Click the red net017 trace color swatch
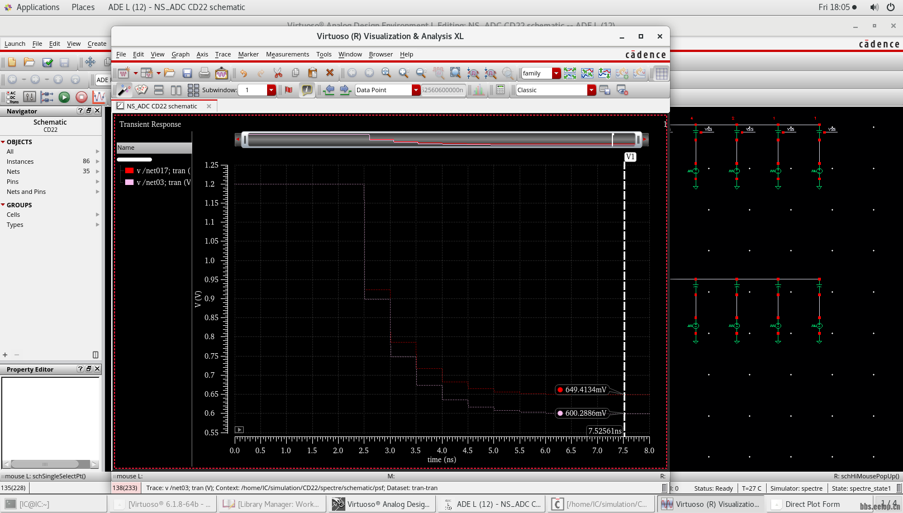The height and width of the screenshot is (513, 903). pyautogui.click(x=130, y=170)
